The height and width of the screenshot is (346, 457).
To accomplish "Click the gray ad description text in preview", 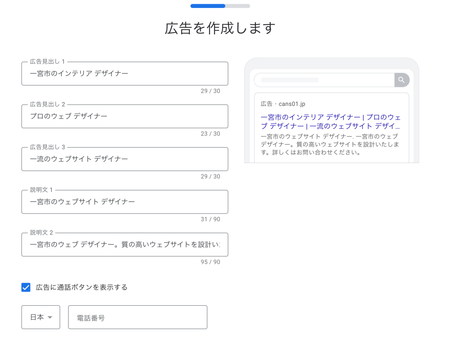I will click(330, 145).
